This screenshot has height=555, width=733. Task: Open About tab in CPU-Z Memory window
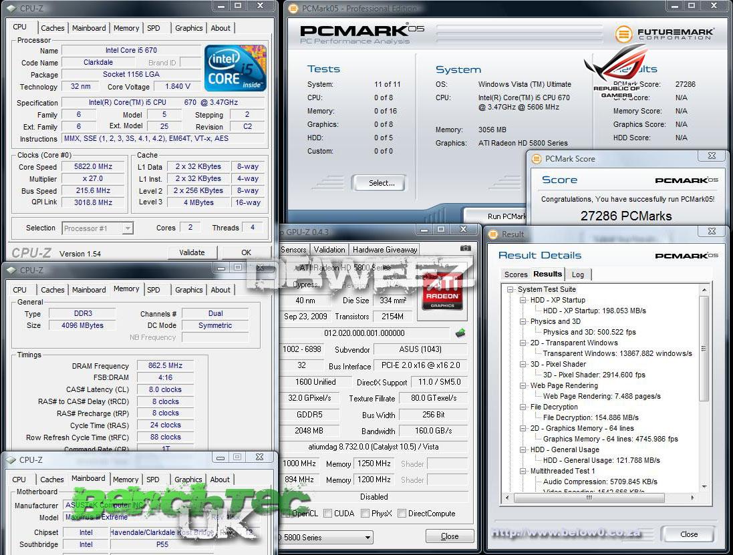pos(221,290)
